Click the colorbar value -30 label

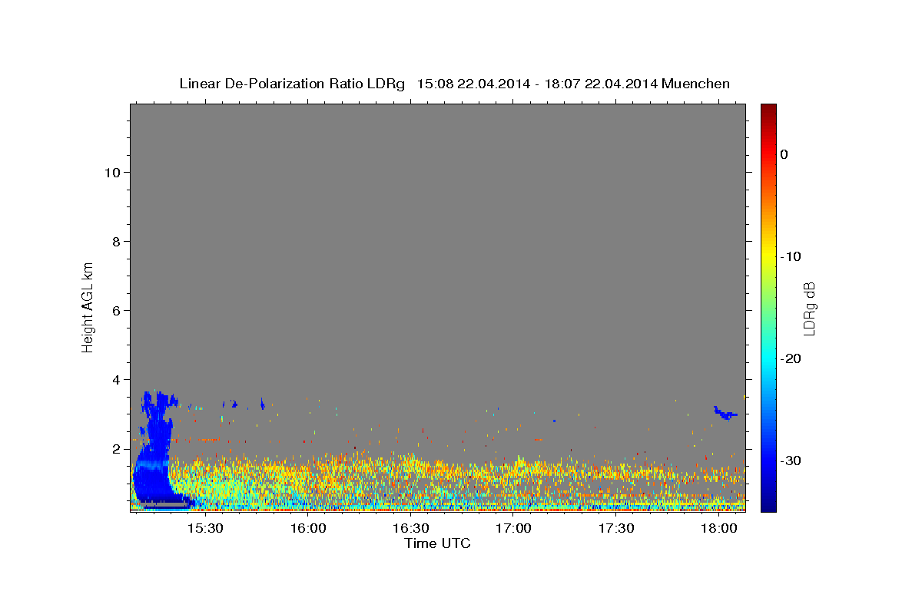pos(791,460)
